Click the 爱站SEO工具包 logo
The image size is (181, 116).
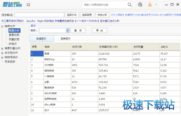[x=12, y=5]
